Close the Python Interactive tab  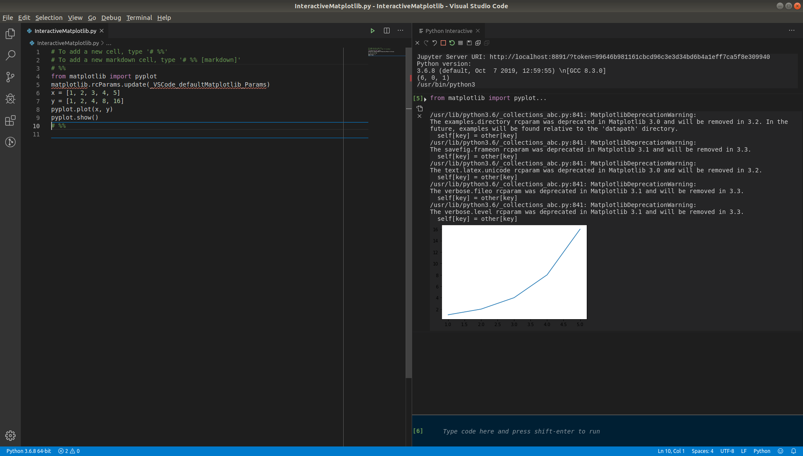[x=478, y=31]
